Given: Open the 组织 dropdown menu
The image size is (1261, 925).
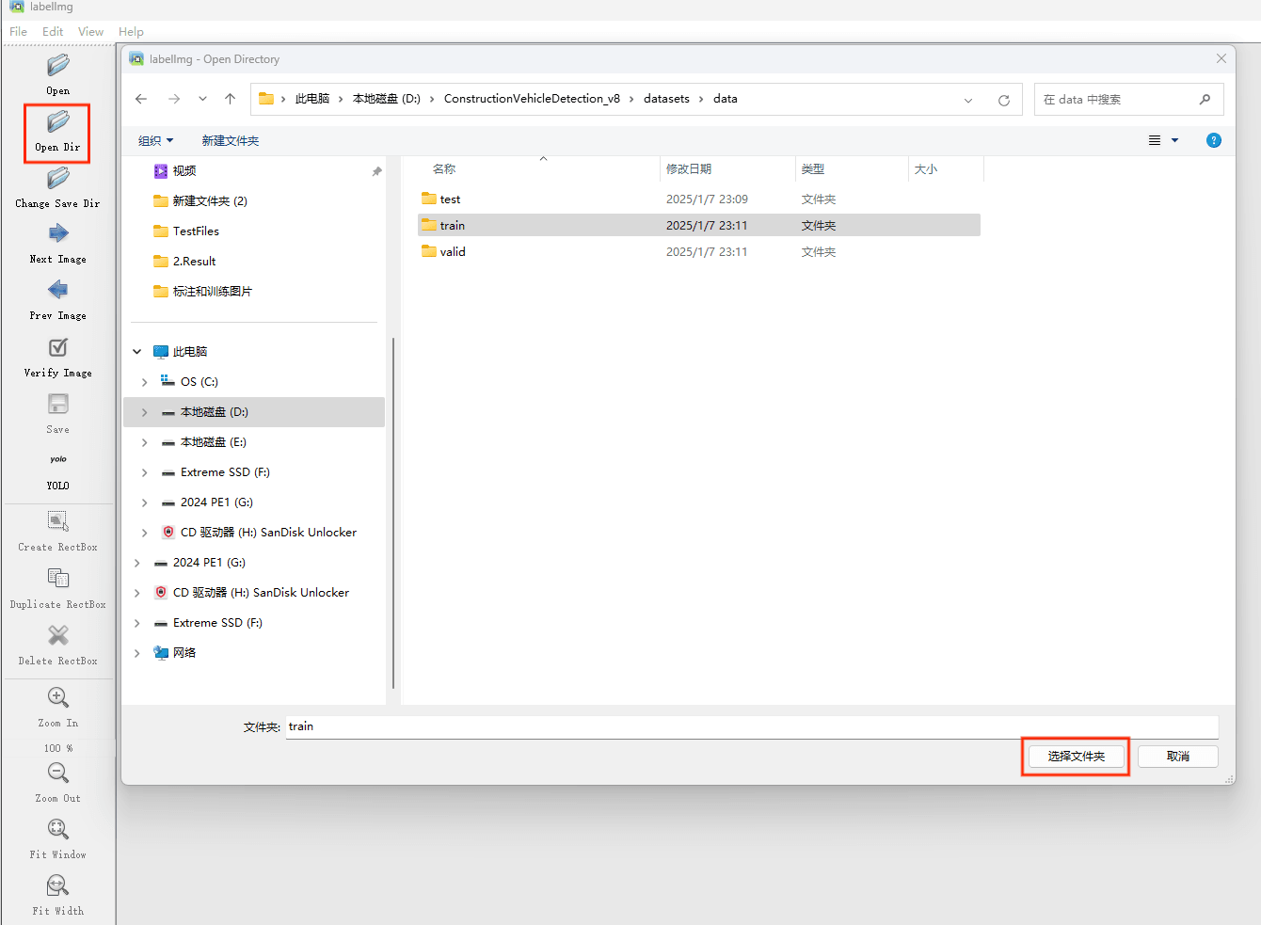Looking at the screenshot, I should [x=155, y=141].
